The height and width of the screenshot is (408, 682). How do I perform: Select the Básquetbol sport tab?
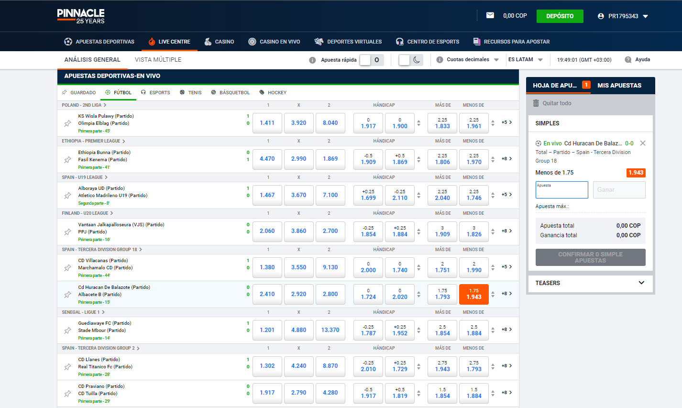pos(230,92)
